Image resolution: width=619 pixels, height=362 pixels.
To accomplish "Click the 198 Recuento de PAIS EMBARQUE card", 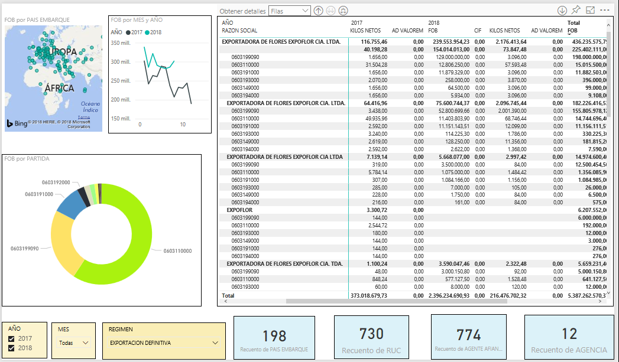I will pos(274,338).
